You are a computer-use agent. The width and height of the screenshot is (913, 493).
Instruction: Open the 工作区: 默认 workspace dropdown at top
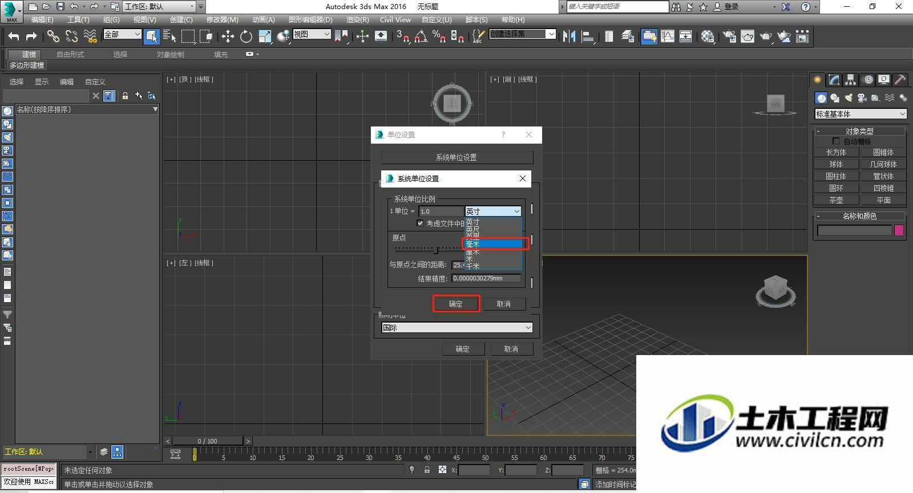point(159,7)
